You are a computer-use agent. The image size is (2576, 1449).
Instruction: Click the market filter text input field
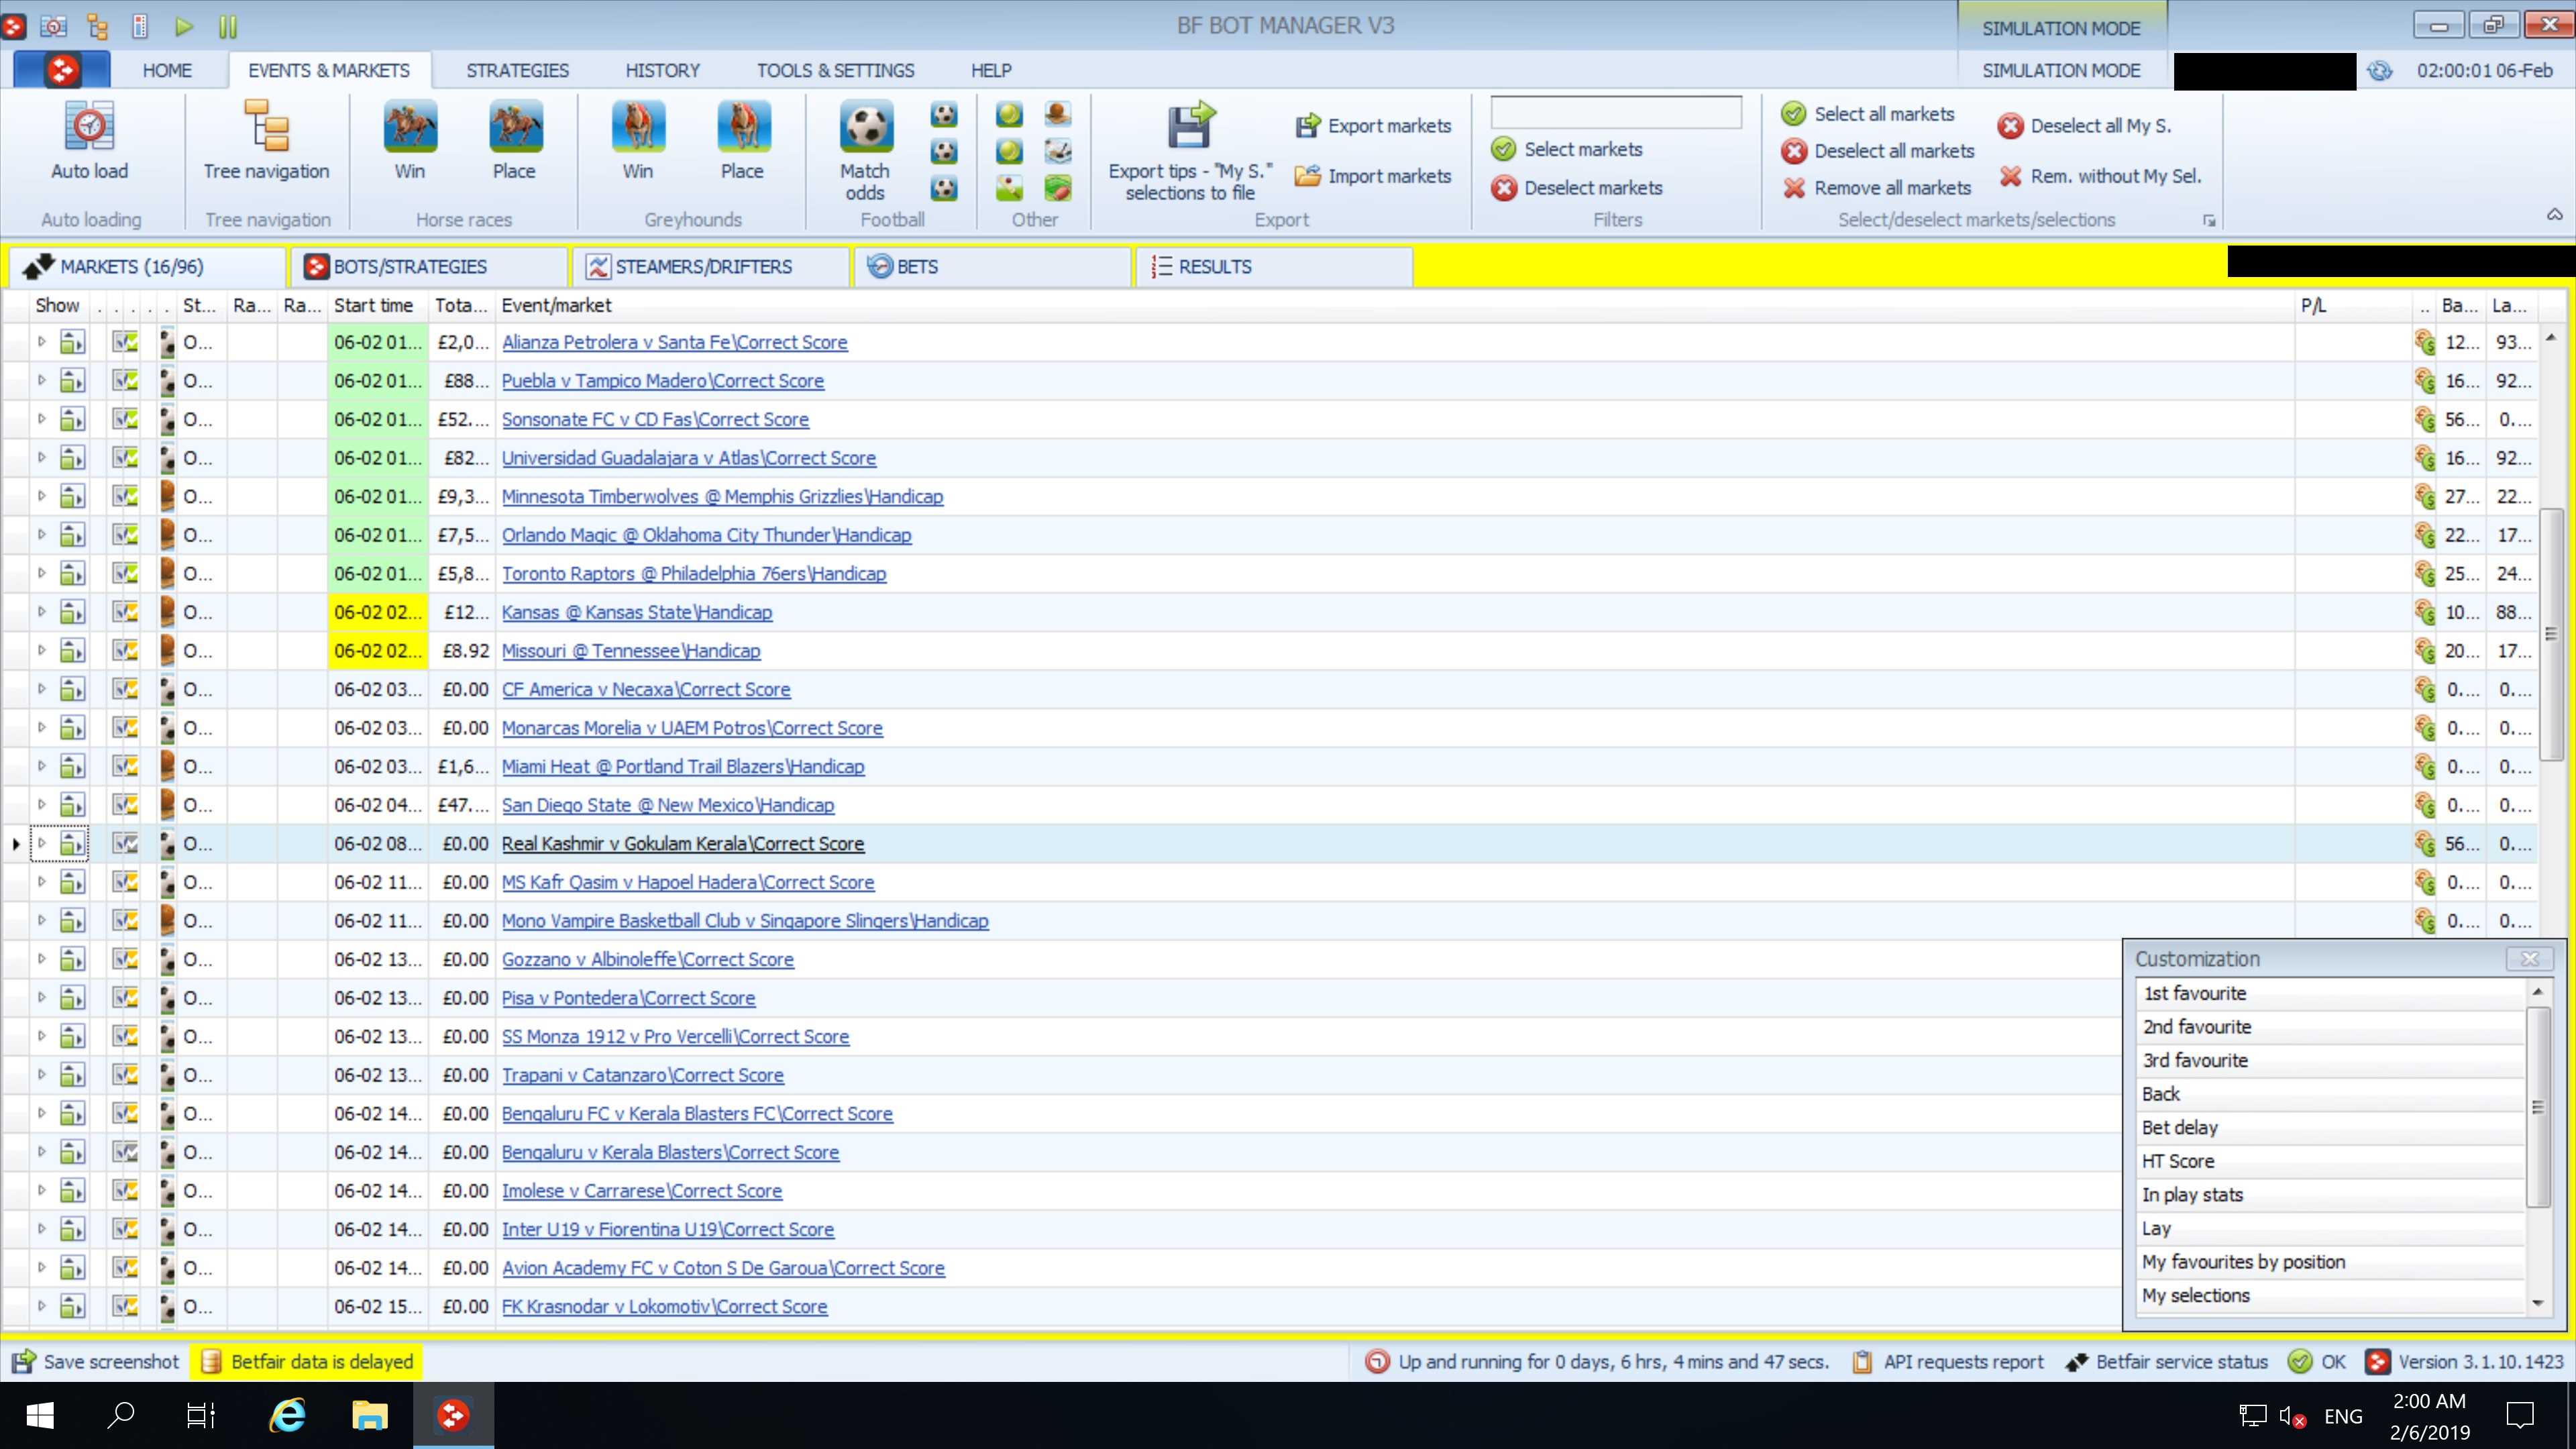[1616, 112]
